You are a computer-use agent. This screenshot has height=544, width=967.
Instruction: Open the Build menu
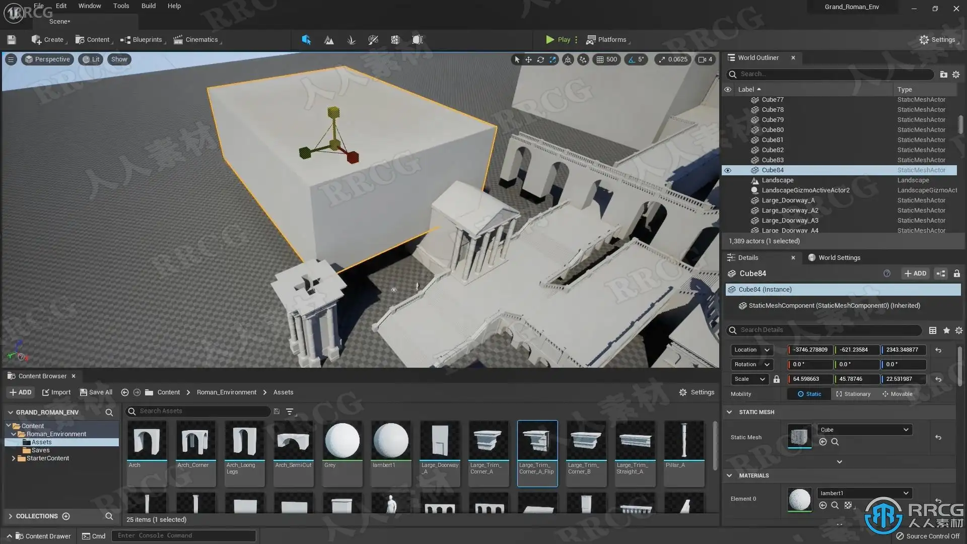148,6
